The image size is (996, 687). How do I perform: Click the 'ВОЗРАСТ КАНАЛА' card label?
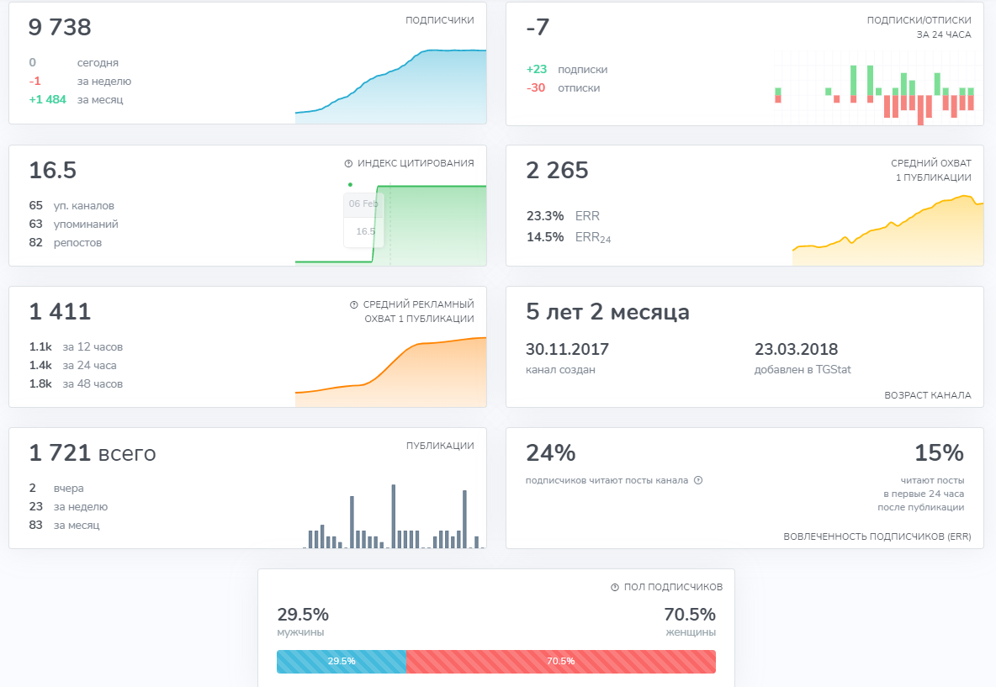(x=927, y=395)
